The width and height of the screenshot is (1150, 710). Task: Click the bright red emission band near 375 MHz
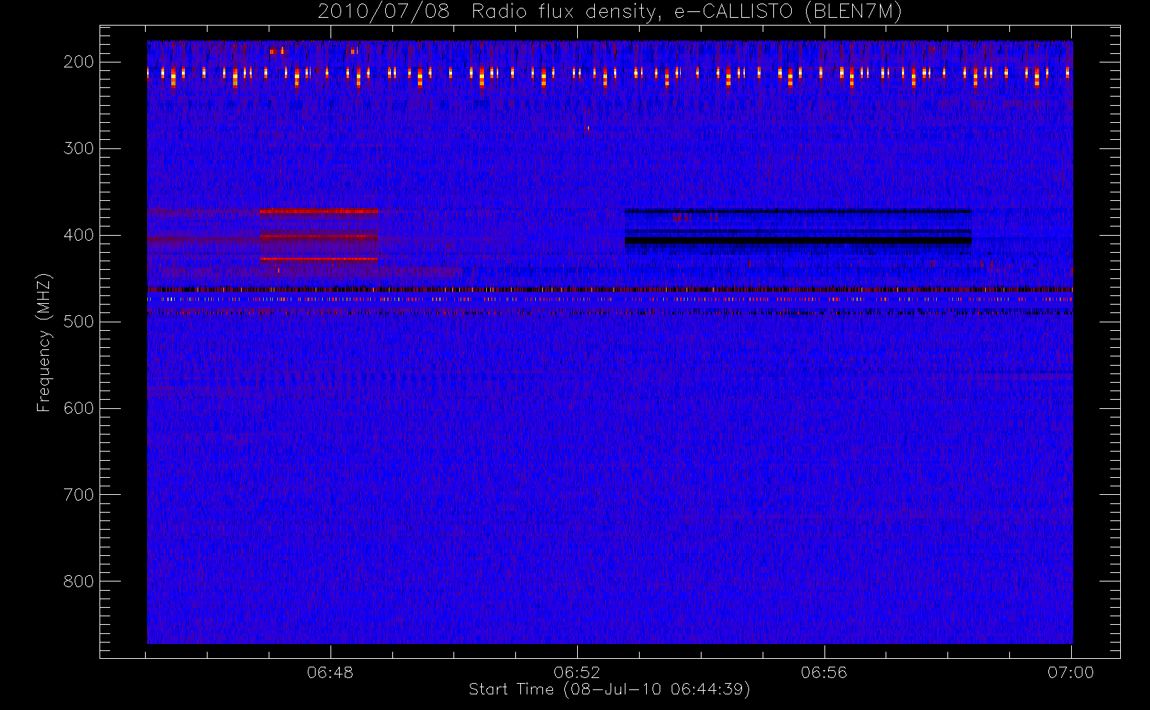click(318, 211)
